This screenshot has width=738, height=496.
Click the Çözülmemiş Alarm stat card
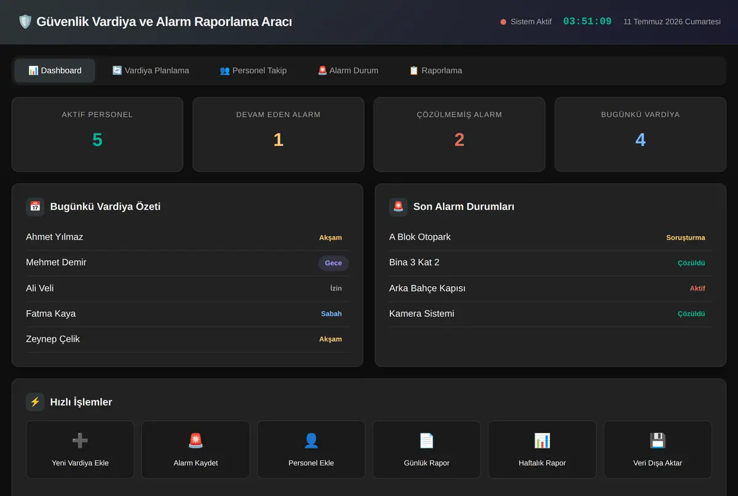(459, 134)
